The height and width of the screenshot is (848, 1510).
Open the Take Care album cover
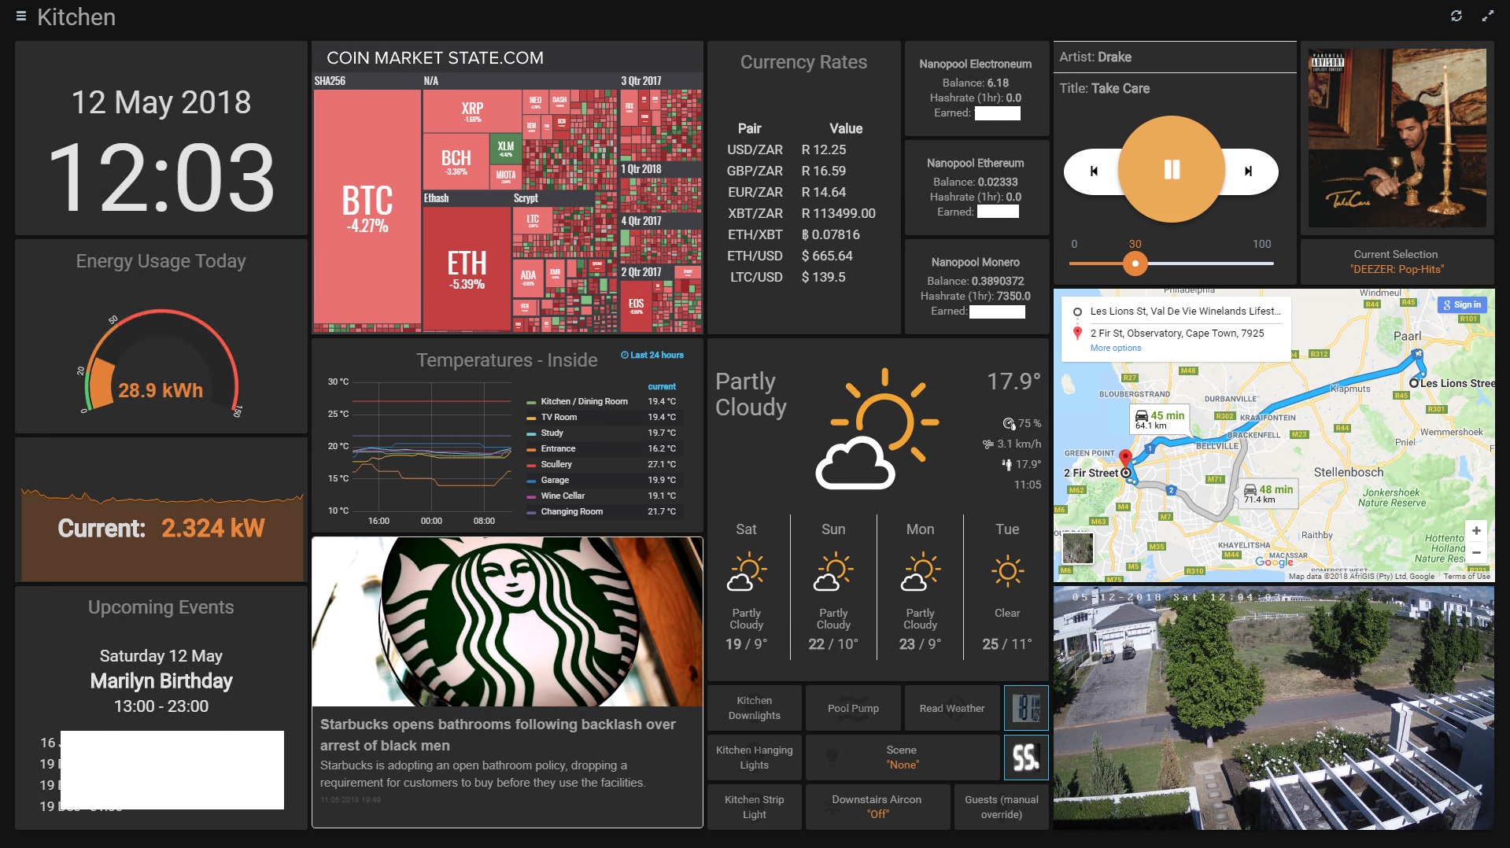click(1397, 138)
